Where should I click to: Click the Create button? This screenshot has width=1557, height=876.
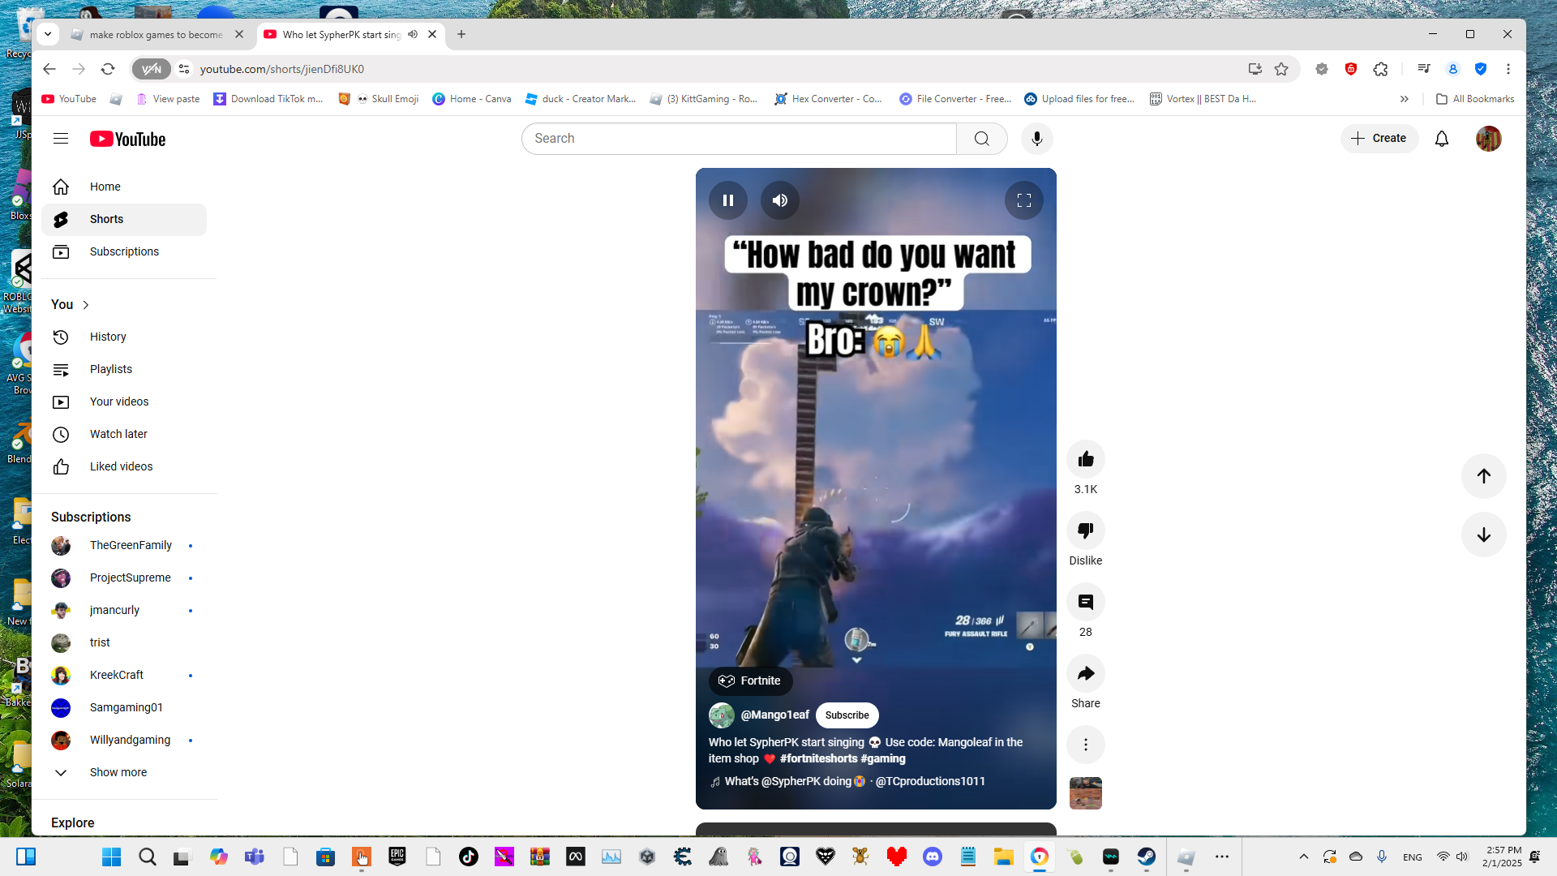point(1379,139)
